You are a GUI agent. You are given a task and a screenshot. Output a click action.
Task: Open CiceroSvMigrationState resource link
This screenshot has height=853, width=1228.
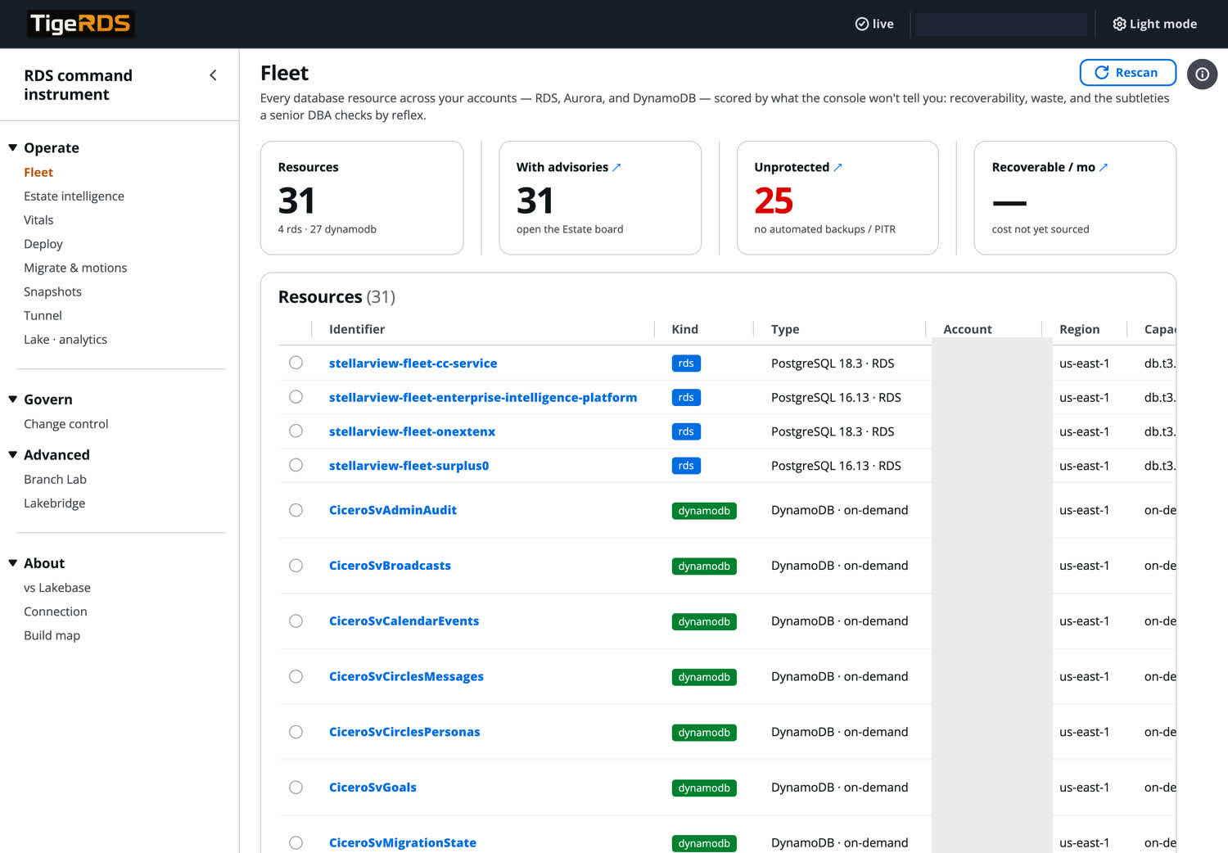coord(402,843)
